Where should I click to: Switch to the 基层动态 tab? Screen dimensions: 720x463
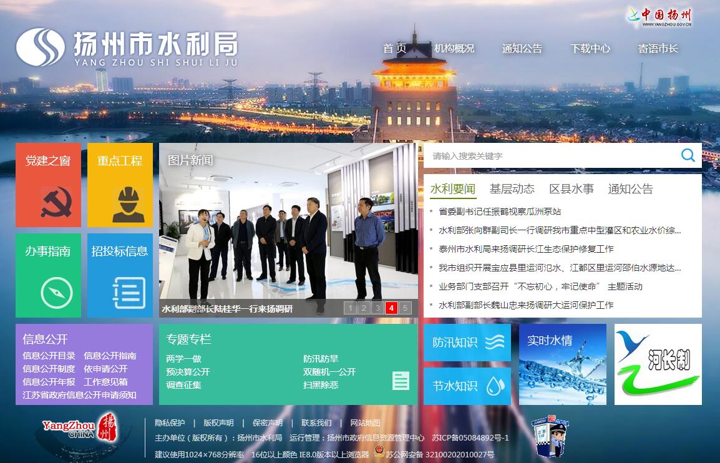[512, 189]
